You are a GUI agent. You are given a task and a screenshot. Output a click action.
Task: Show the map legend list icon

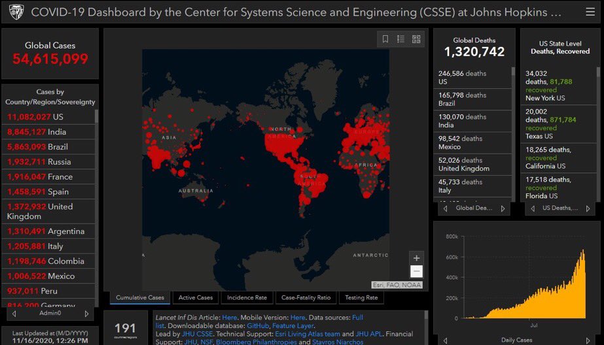pyautogui.click(x=400, y=39)
